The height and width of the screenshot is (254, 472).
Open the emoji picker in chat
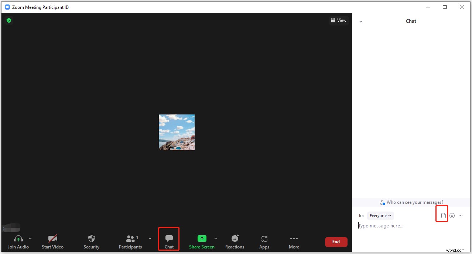pos(452,215)
